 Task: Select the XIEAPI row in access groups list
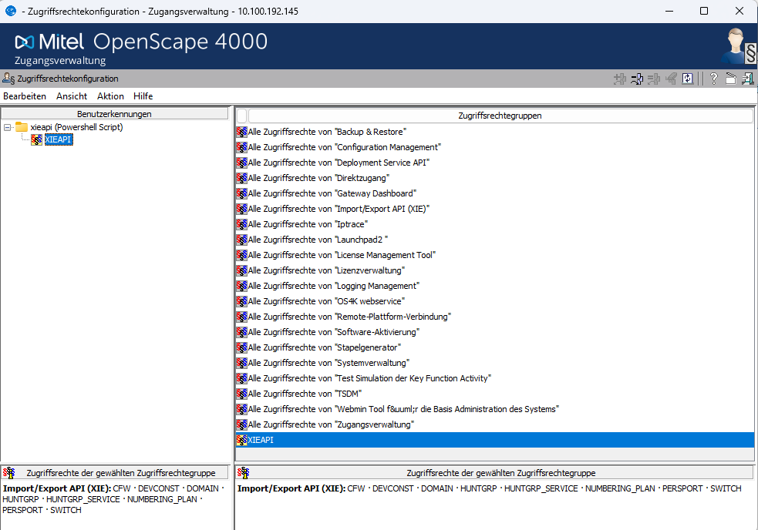[495, 440]
